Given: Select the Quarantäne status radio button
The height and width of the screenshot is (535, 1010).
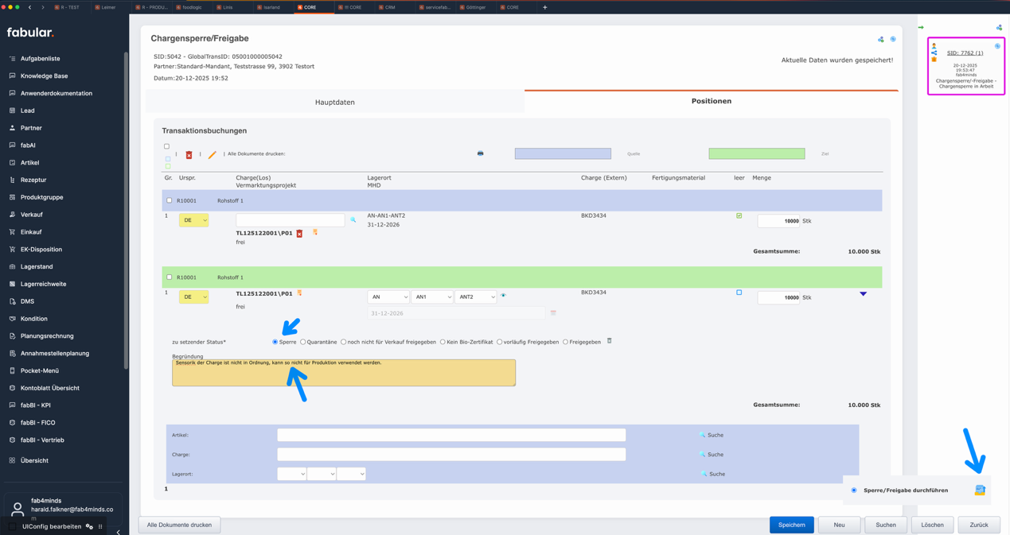Looking at the screenshot, I should click(x=303, y=342).
